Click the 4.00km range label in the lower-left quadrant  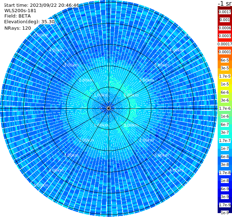56,170
